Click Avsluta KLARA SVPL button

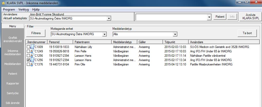pos(250,17)
